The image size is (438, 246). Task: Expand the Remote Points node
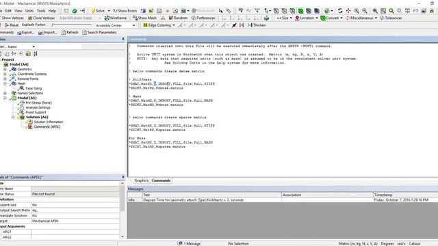tap(5, 79)
